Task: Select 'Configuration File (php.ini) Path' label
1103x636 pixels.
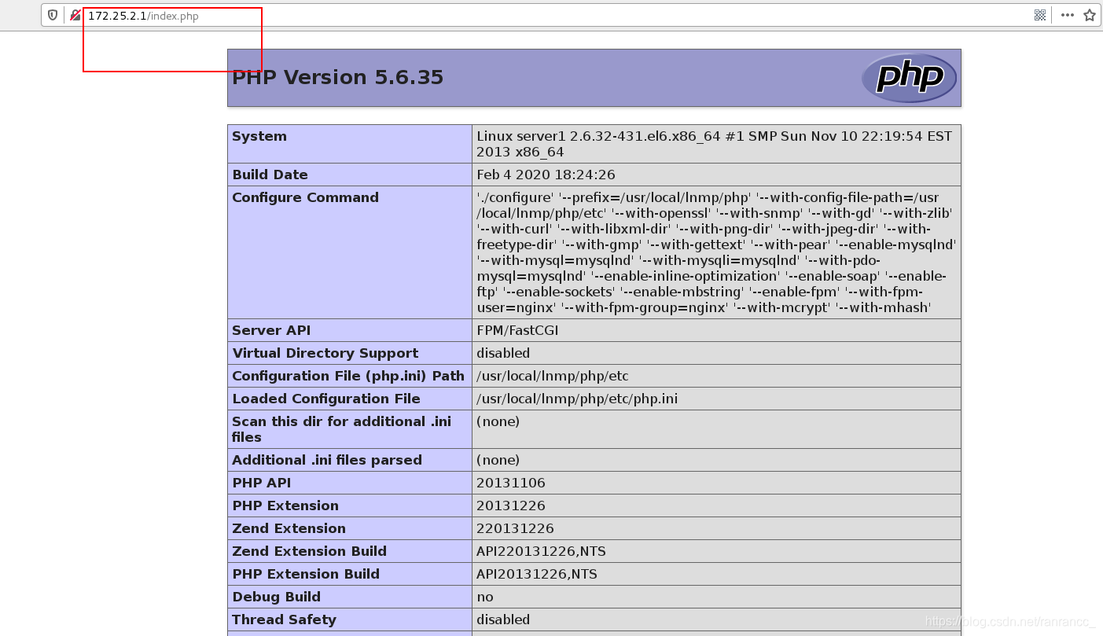Action: [348, 376]
